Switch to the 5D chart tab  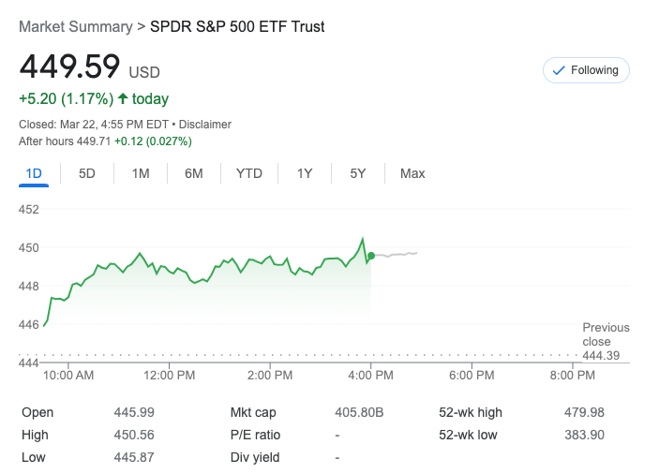coord(87,173)
